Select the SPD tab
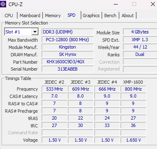The width and height of the screenshot is (157, 149). pos(72,15)
